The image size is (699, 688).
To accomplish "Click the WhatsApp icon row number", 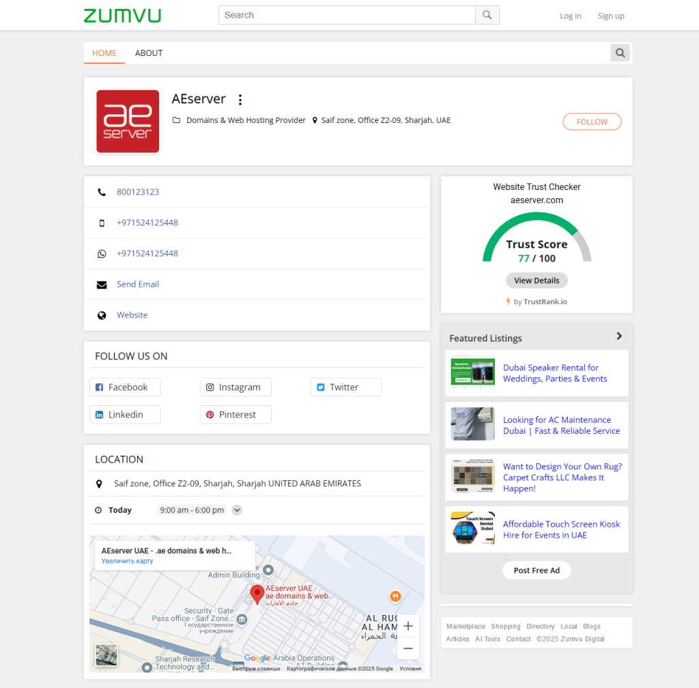I will [147, 253].
